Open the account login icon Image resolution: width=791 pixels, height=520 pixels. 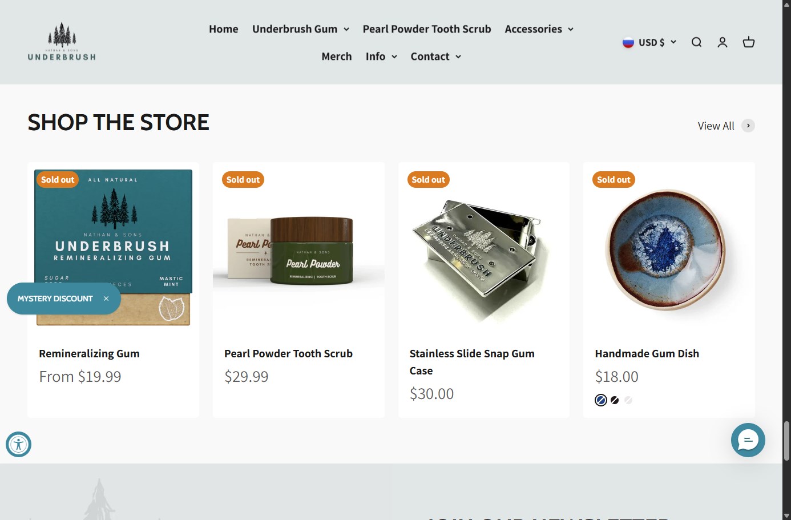(723, 42)
